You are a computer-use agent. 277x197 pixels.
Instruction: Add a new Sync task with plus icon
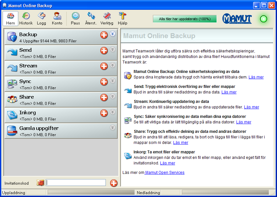pyautogui.click(x=104, y=82)
